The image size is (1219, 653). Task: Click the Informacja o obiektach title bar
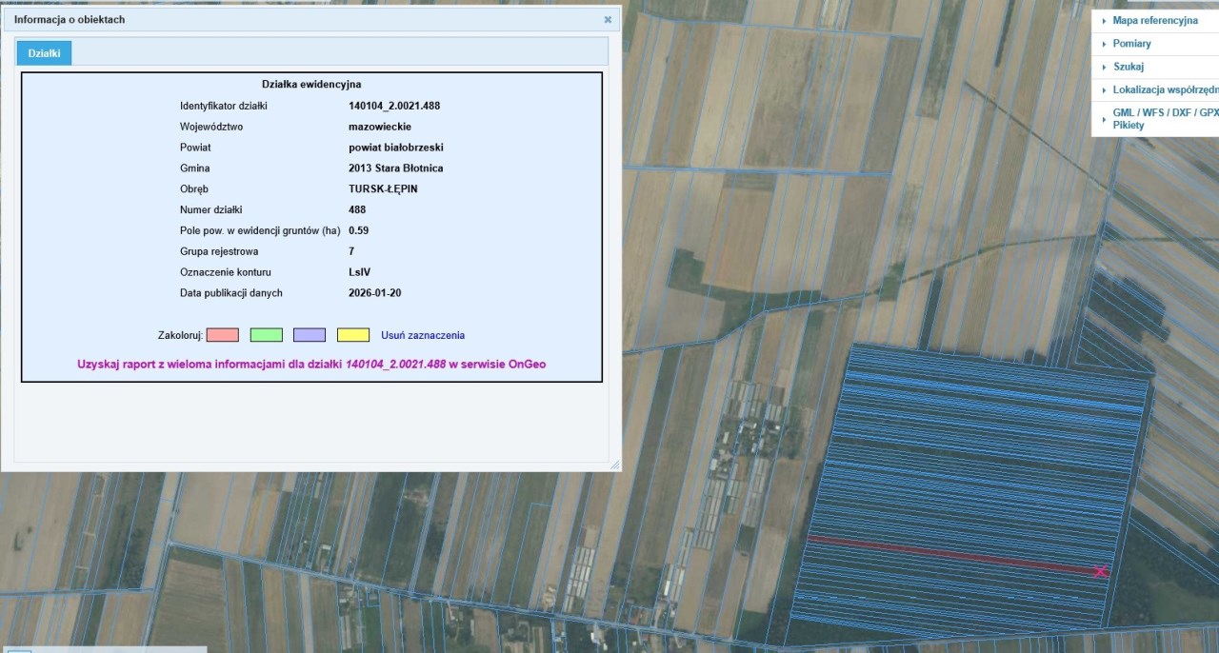(286, 19)
